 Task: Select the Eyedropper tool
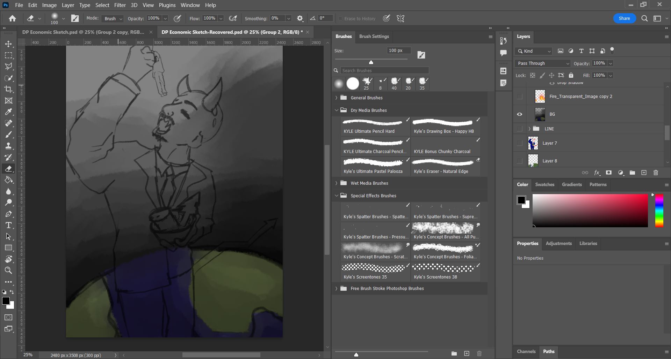9,112
